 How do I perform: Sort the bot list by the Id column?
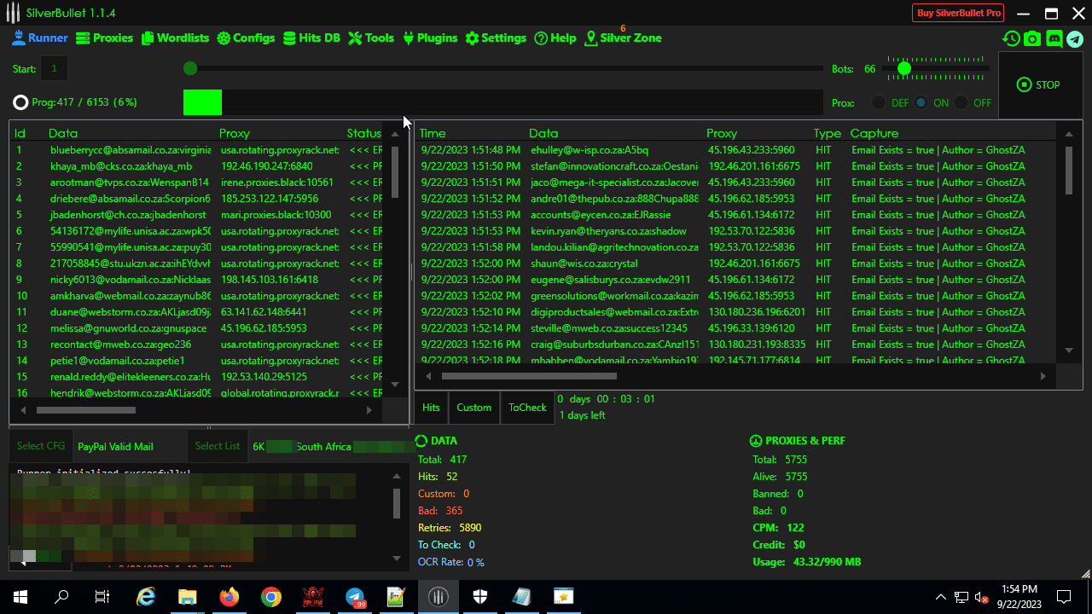click(x=20, y=133)
